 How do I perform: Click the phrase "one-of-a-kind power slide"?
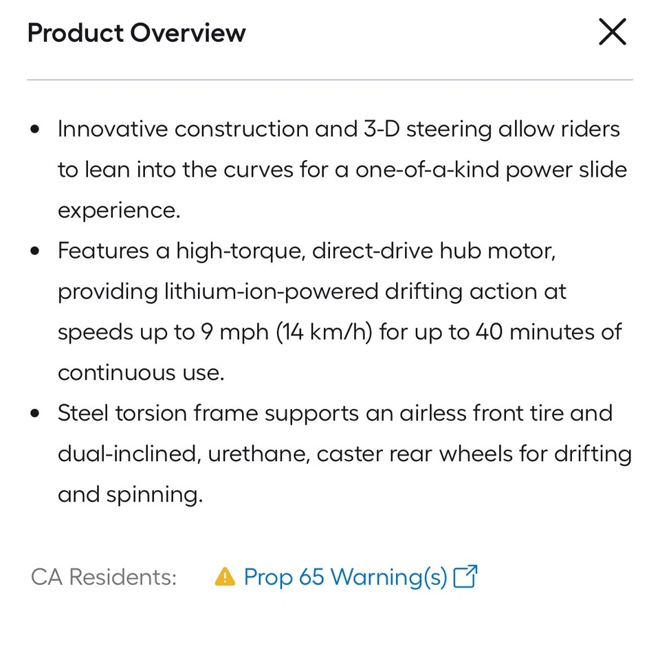(x=491, y=170)
